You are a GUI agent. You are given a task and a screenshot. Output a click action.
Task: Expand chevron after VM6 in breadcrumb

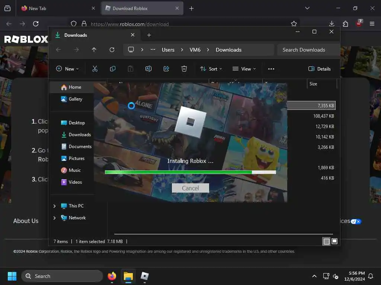coord(208,50)
